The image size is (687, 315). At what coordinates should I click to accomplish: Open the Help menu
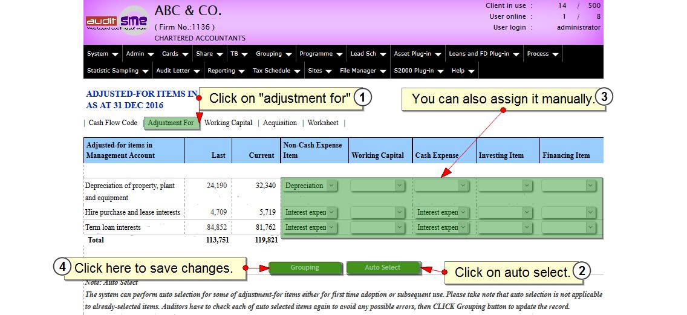[x=463, y=71]
